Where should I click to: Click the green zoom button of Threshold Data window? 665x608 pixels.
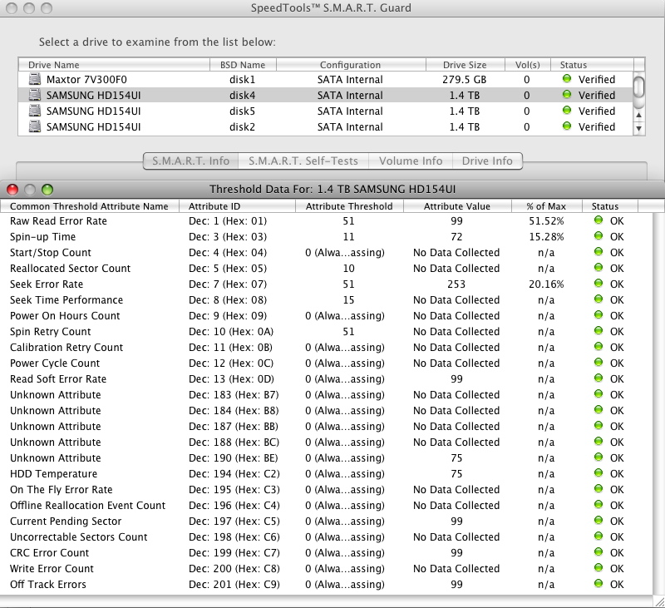pyautogui.click(x=47, y=190)
